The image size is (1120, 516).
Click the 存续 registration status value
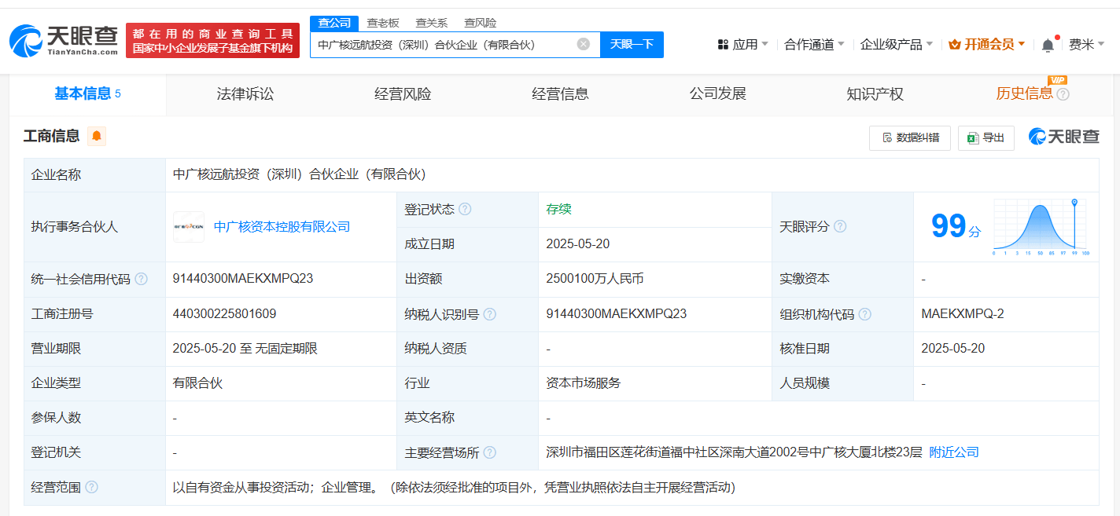pyautogui.click(x=558, y=209)
